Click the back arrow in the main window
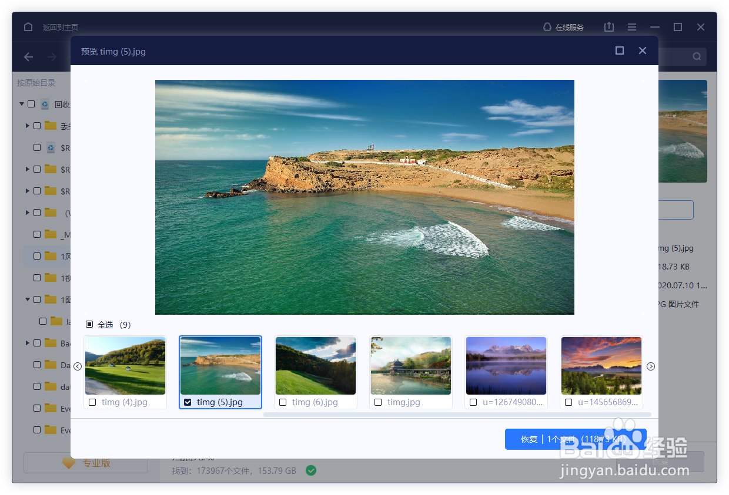Screen dimensions: 729x495 tap(28, 57)
